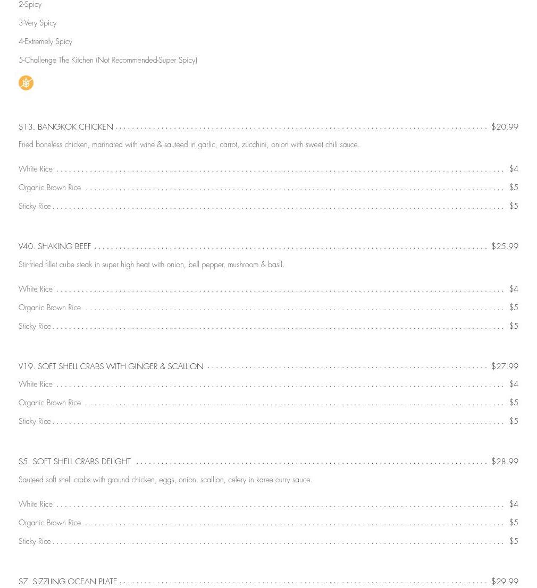Select Sticky Rice under Shaking Beef
Screen dimensions: 537x588
[35, 327]
